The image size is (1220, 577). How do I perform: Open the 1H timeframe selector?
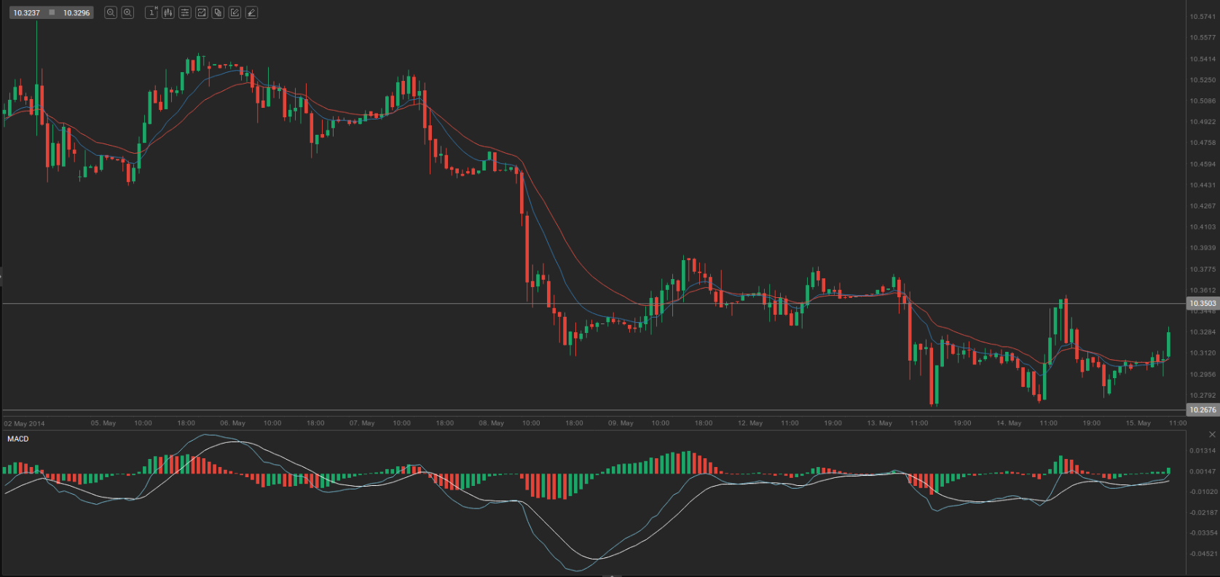pos(151,12)
